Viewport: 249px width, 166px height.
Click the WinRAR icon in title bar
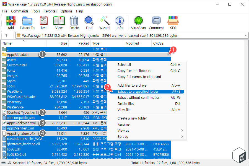[5, 4]
